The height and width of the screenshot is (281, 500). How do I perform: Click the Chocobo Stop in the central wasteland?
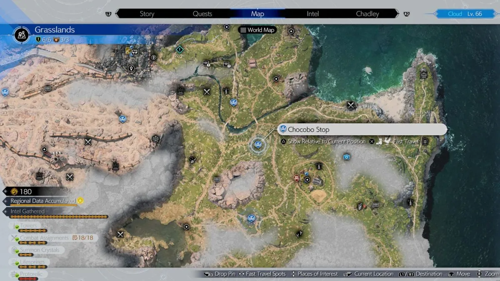pos(122,119)
